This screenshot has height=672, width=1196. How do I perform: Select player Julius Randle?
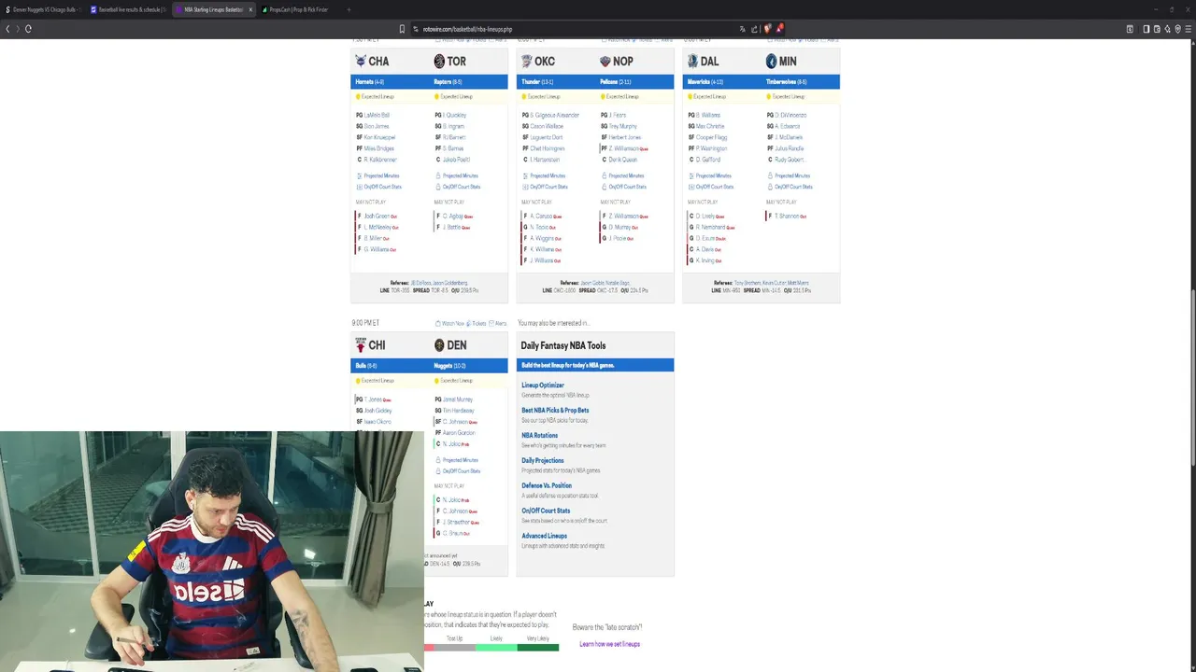pyautogui.click(x=789, y=148)
